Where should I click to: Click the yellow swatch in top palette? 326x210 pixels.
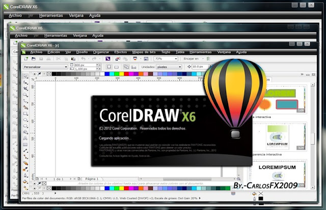pos(121,74)
